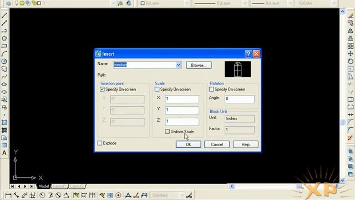Select the Multiline Text A tool
Image resolution: width=355 pixels, height=200 pixels.
pos(4,153)
